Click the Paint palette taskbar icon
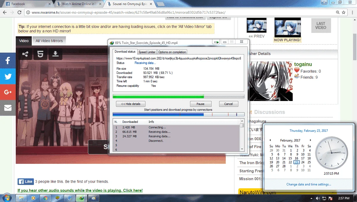The height and width of the screenshot is (202, 357). (x=94, y=198)
